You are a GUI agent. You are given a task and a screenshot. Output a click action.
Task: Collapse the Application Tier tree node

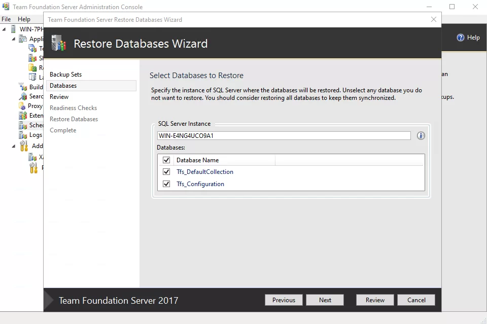[x=14, y=39]
